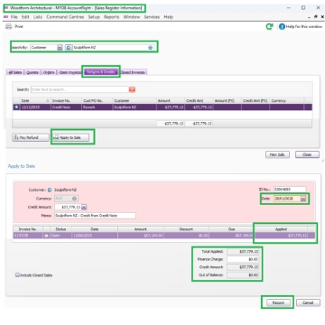The width and height of the screenshot is (325, 325).
Task: Clear search with the red X icon
Action: [x=132, y=89]
